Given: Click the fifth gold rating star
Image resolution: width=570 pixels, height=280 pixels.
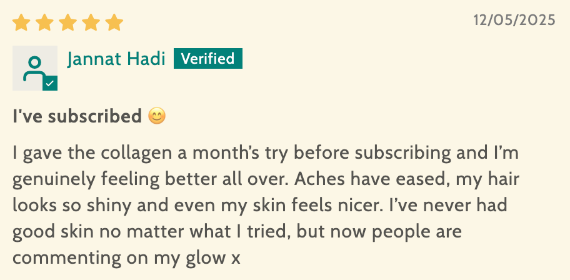Looking at the screenshot, I should pos(114,23).
